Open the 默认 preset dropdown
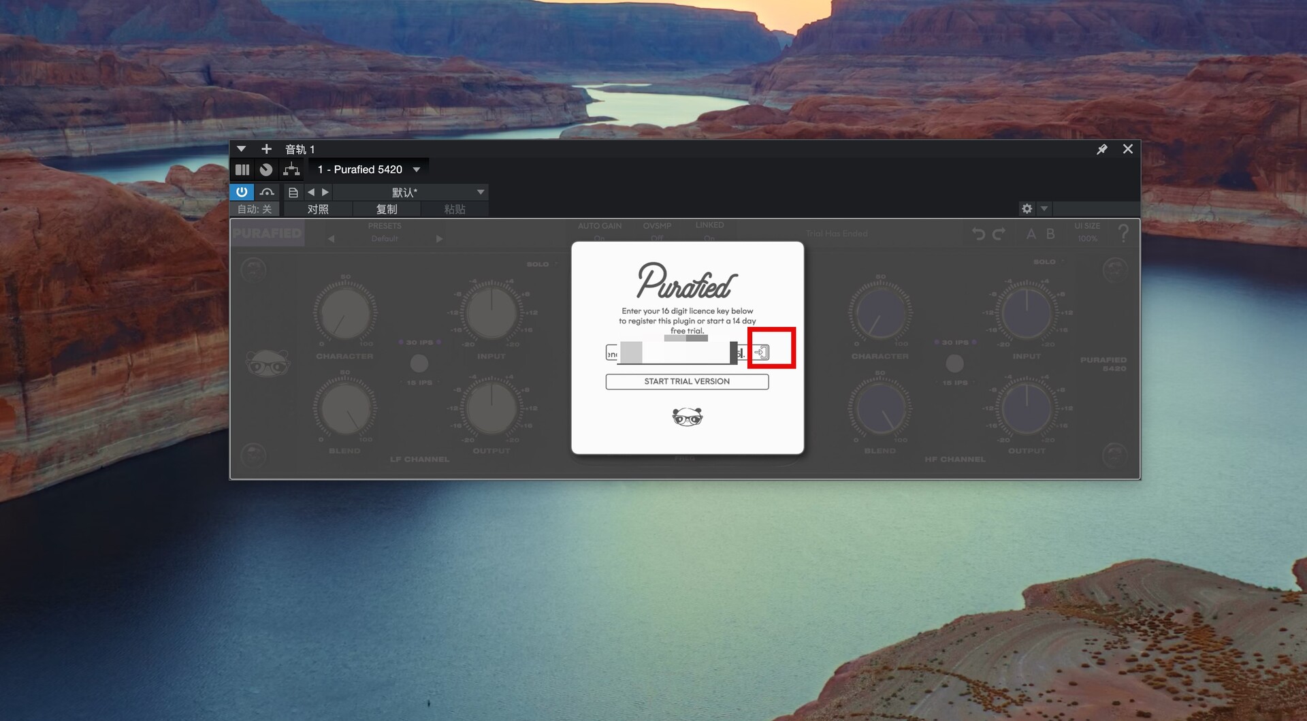Viewport: 1307px width, 721px height. click(480, 193)
